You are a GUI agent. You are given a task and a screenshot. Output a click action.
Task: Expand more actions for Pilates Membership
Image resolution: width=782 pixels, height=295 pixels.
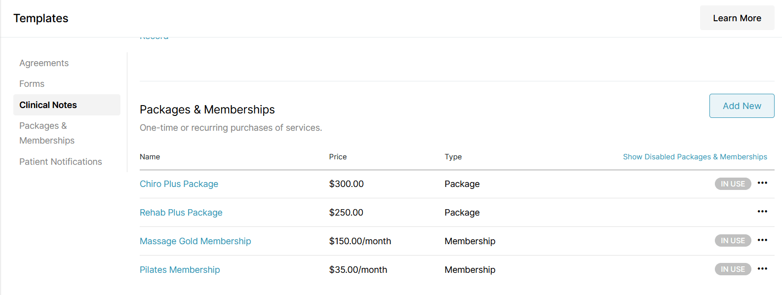[762, 269]
